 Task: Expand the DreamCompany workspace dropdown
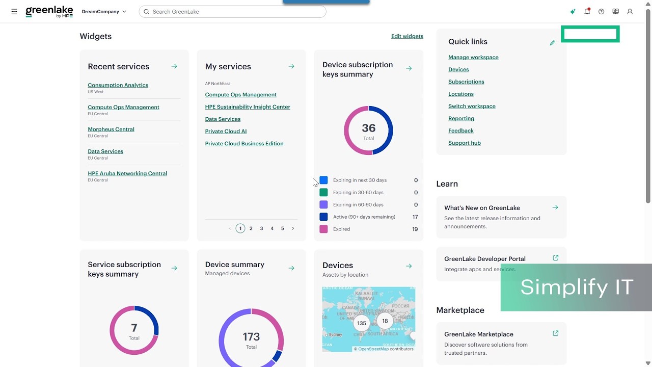point(104,11)
